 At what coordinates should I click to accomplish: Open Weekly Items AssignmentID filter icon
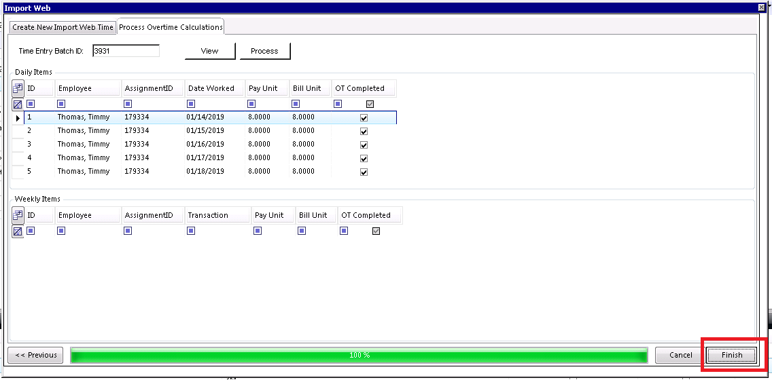[128, 231]
